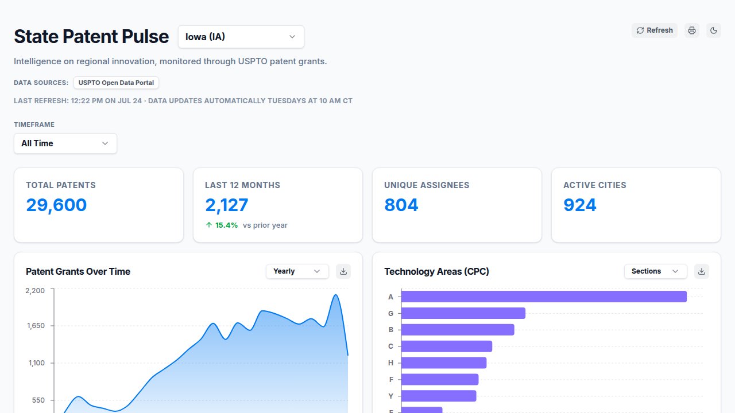The width and height of the screenshot is (735, 413).
Task: Toggle dark mode with the moon icon
Action: click(714, 30)
